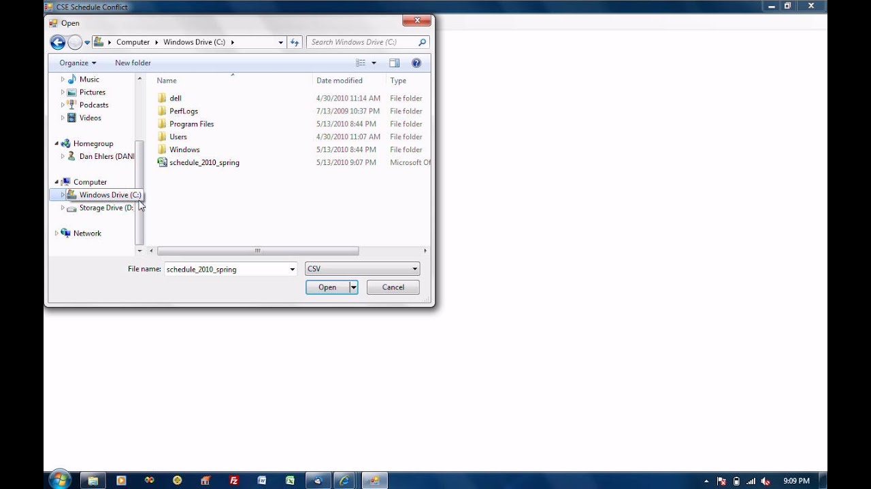Go back with the blue Back arrow
The height and width of the screenshot is (489, 871).
pos(58,43)
